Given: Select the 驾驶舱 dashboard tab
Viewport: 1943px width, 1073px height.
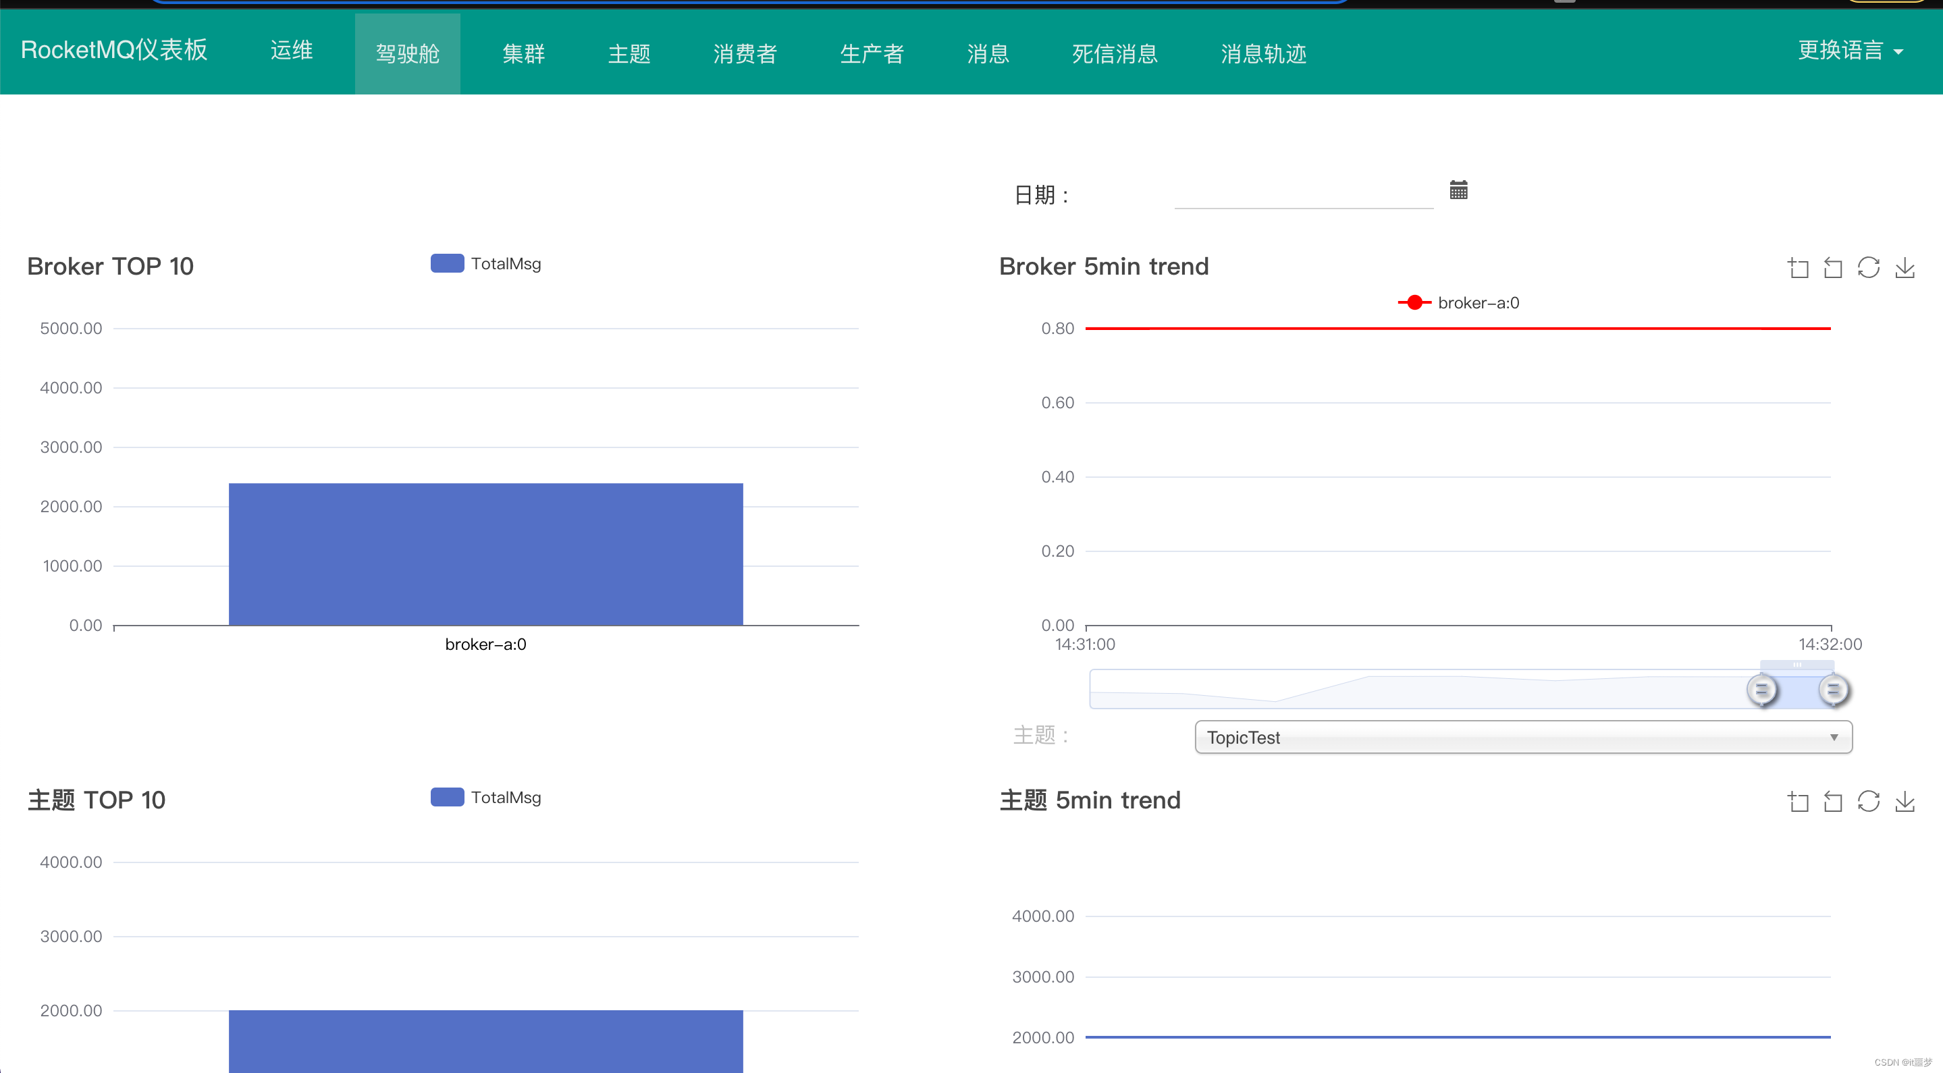Looking at the screenshot, I should point(407,53).
